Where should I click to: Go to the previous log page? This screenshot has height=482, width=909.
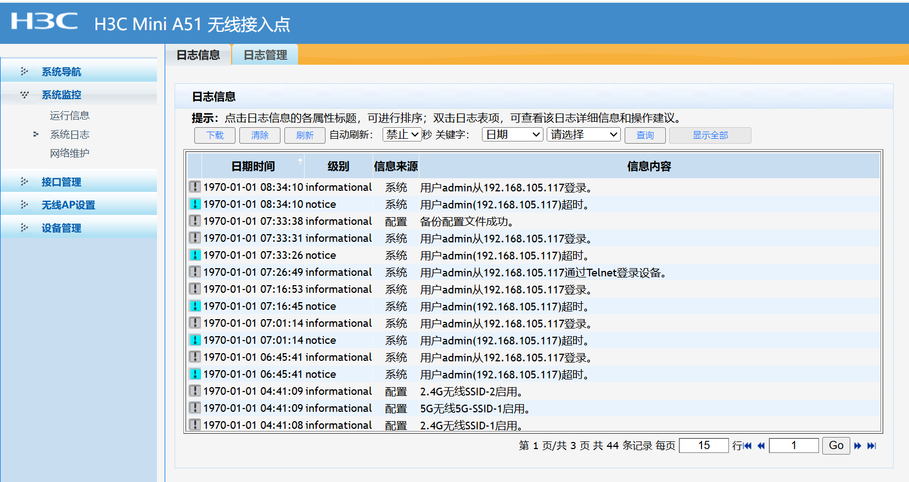761,446
